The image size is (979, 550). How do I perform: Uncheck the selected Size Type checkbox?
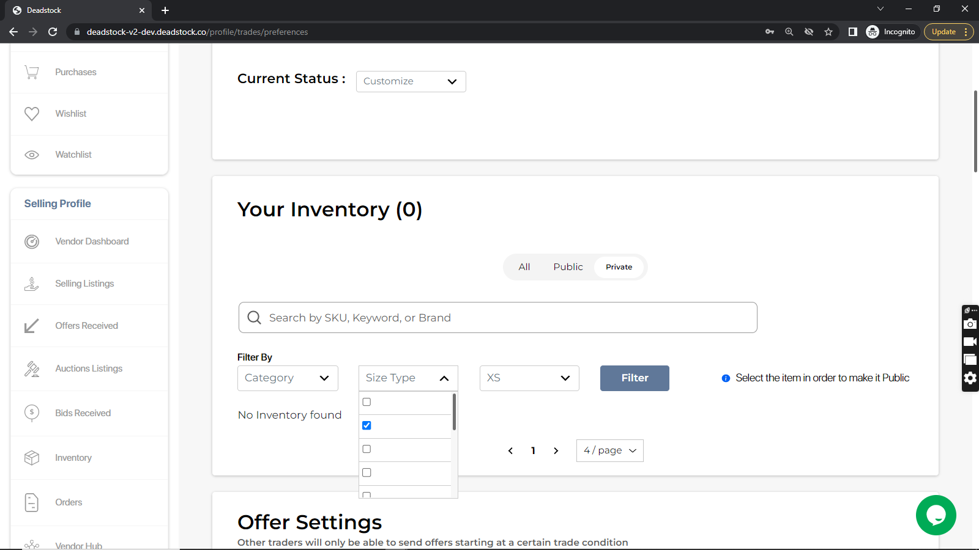tap(367, 425)
